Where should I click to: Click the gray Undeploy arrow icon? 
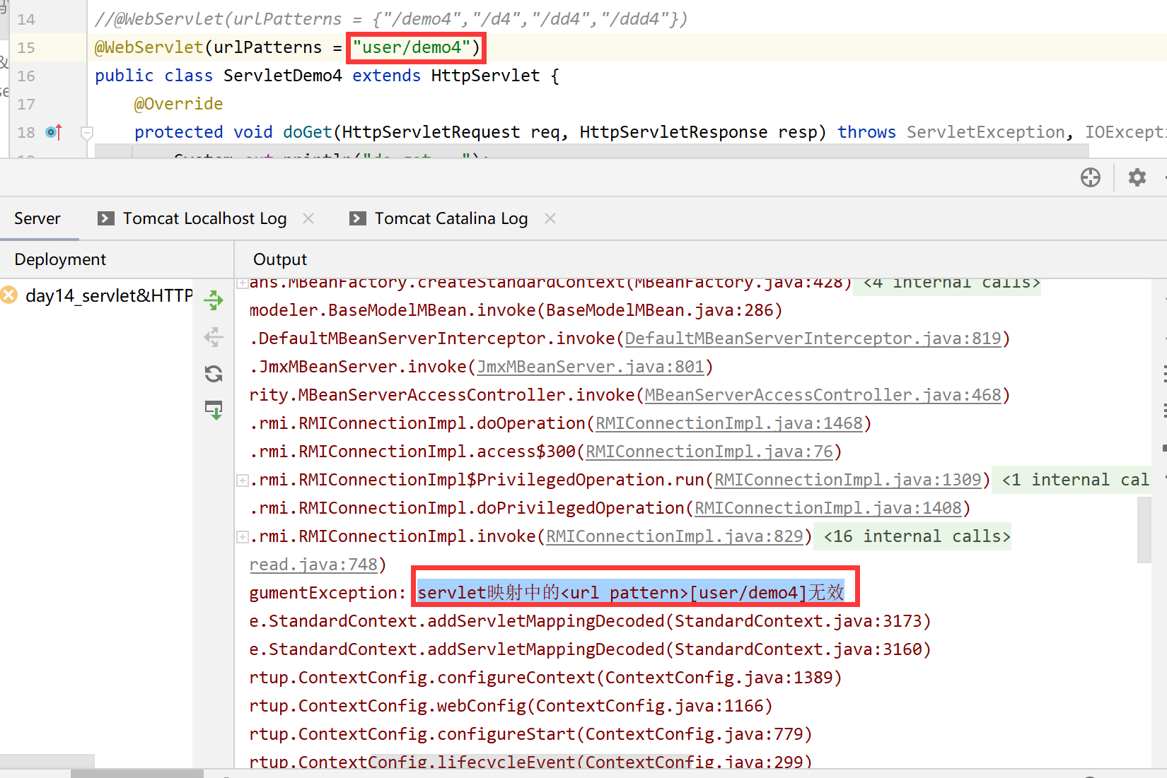(214, 337)
